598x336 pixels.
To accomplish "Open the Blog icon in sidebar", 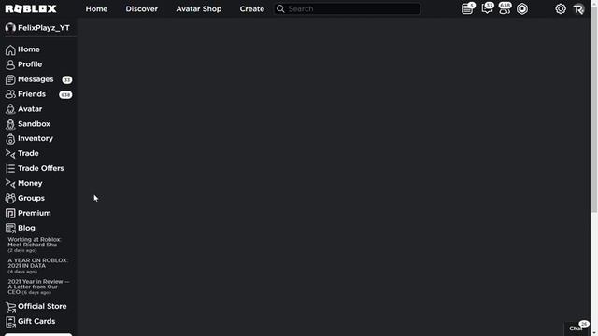I will tap(10, 228).
